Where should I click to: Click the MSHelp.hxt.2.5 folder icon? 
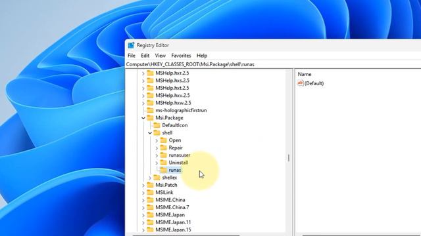tap(150, 88)
